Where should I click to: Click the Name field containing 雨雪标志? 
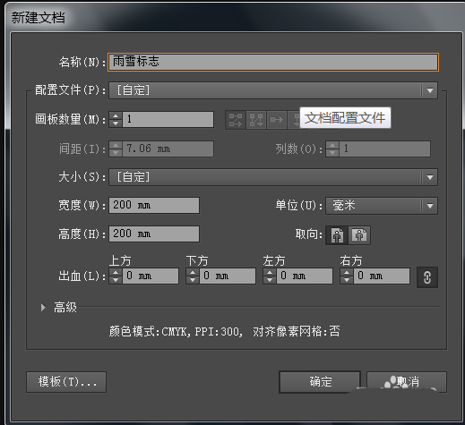pyautogui.click(x=273, y=62)
